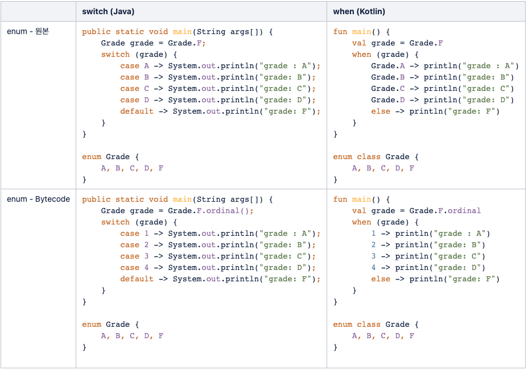Click the Java line beginning "case C ->"
Viewport: 528px width, 370px height.
point(218,89)
